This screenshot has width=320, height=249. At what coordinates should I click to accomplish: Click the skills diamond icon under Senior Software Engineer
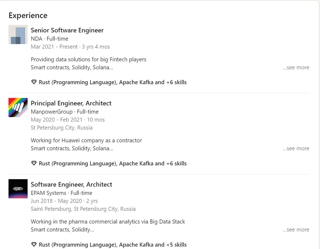(34, 82)
